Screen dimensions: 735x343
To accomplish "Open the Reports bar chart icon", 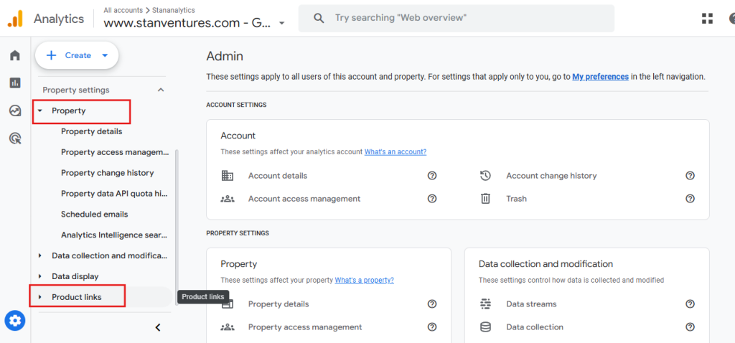I will [15, 83].
